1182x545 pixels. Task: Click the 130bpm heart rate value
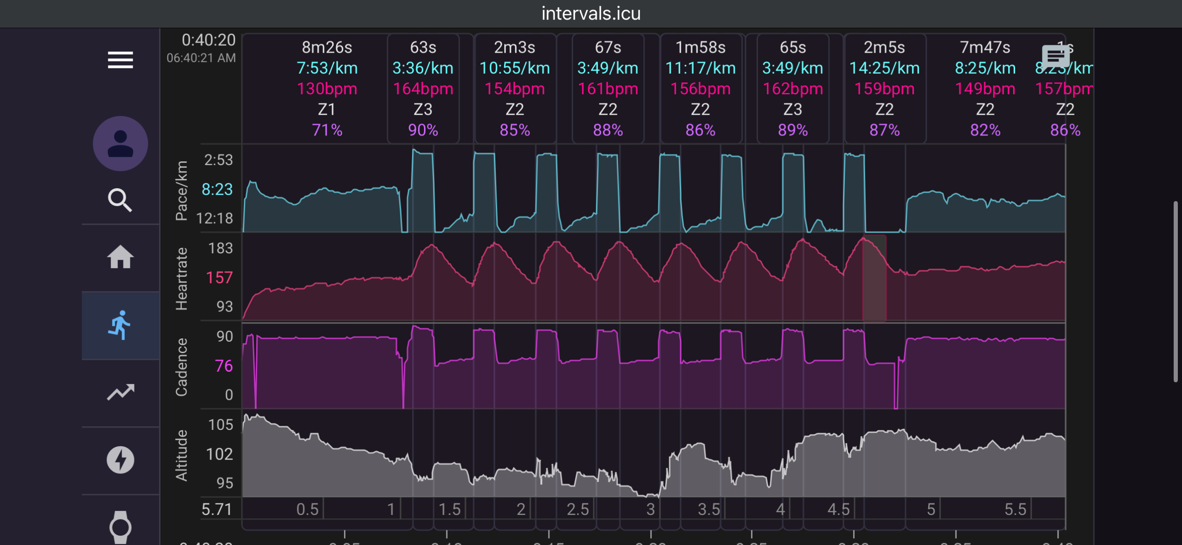(x=327, y=88)
